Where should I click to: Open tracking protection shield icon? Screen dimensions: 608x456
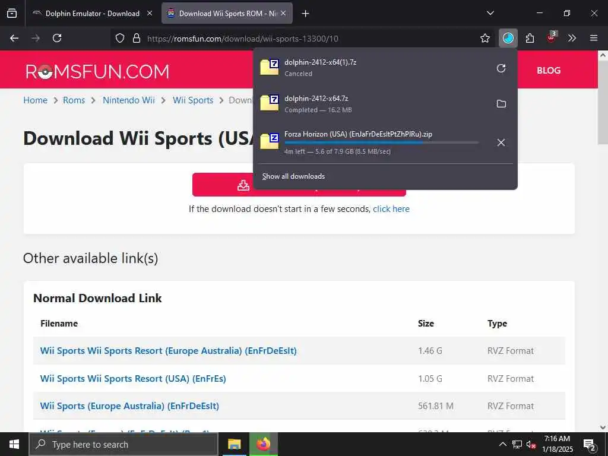pos(120,38)
